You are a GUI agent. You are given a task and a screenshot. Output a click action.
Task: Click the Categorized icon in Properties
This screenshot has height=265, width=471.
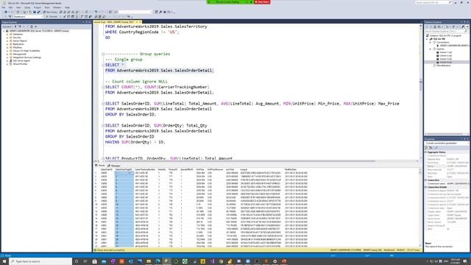pos(427,148)
